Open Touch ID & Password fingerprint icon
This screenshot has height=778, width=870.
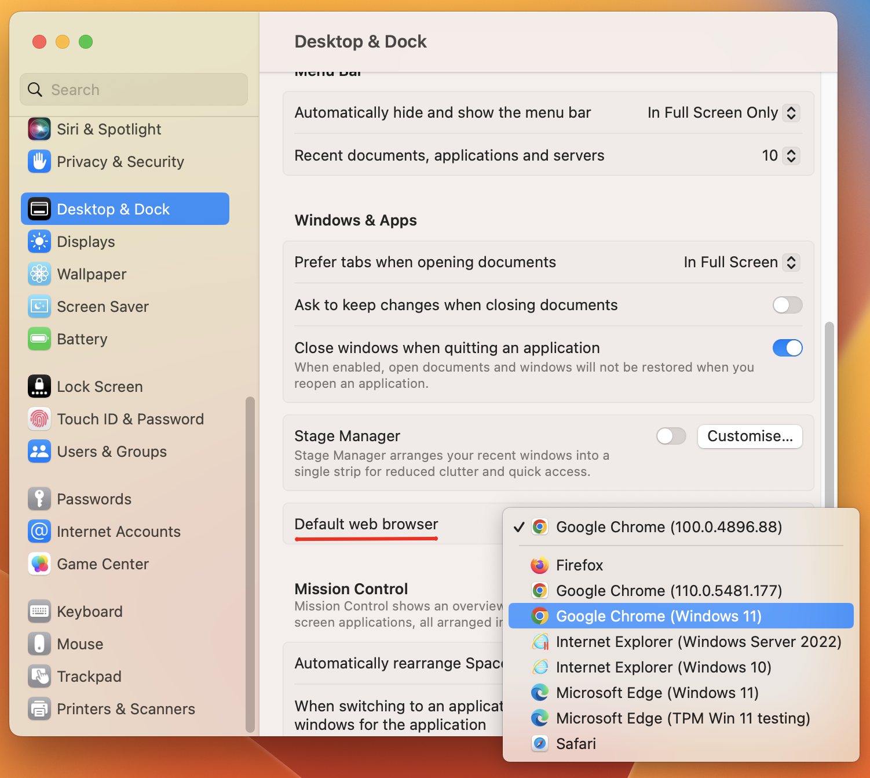pyautogui.click(x=39, y=419)
